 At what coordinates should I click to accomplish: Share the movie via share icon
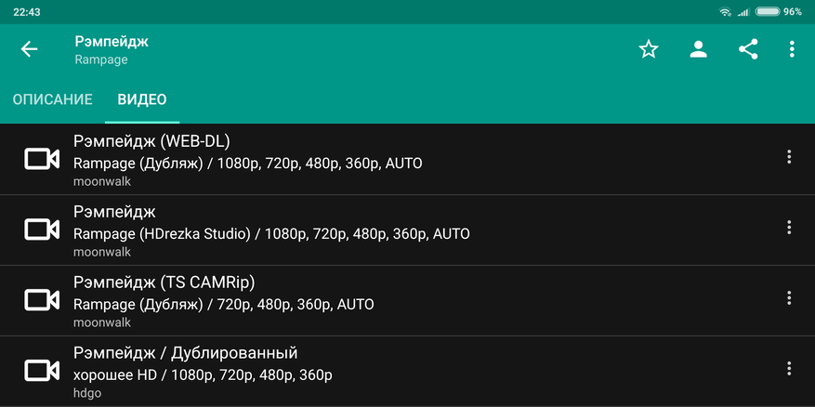click(748, 49)
